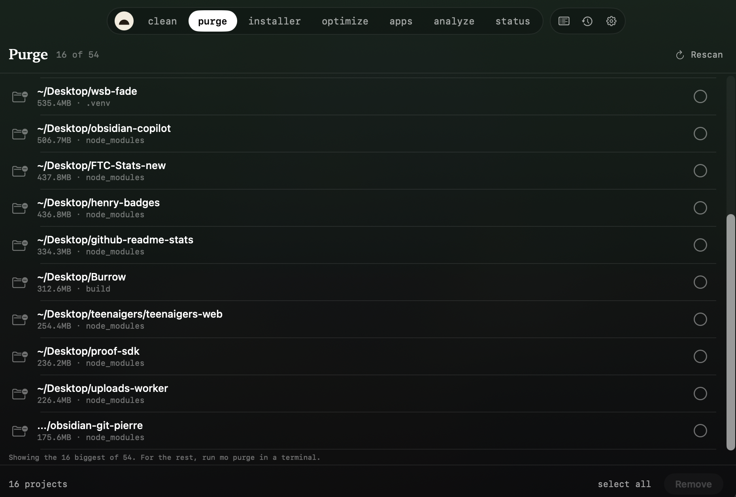This screenshot has height=497, width=736.
Task: Switch to the clean tab
Action: pos(162,21)
